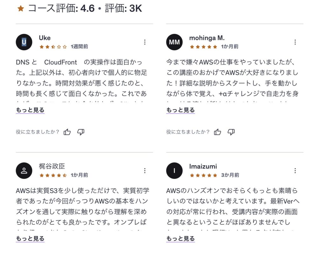The image size is (318, 253).
Task: Show more of Imaizumi's review
Action: [181, 239]
